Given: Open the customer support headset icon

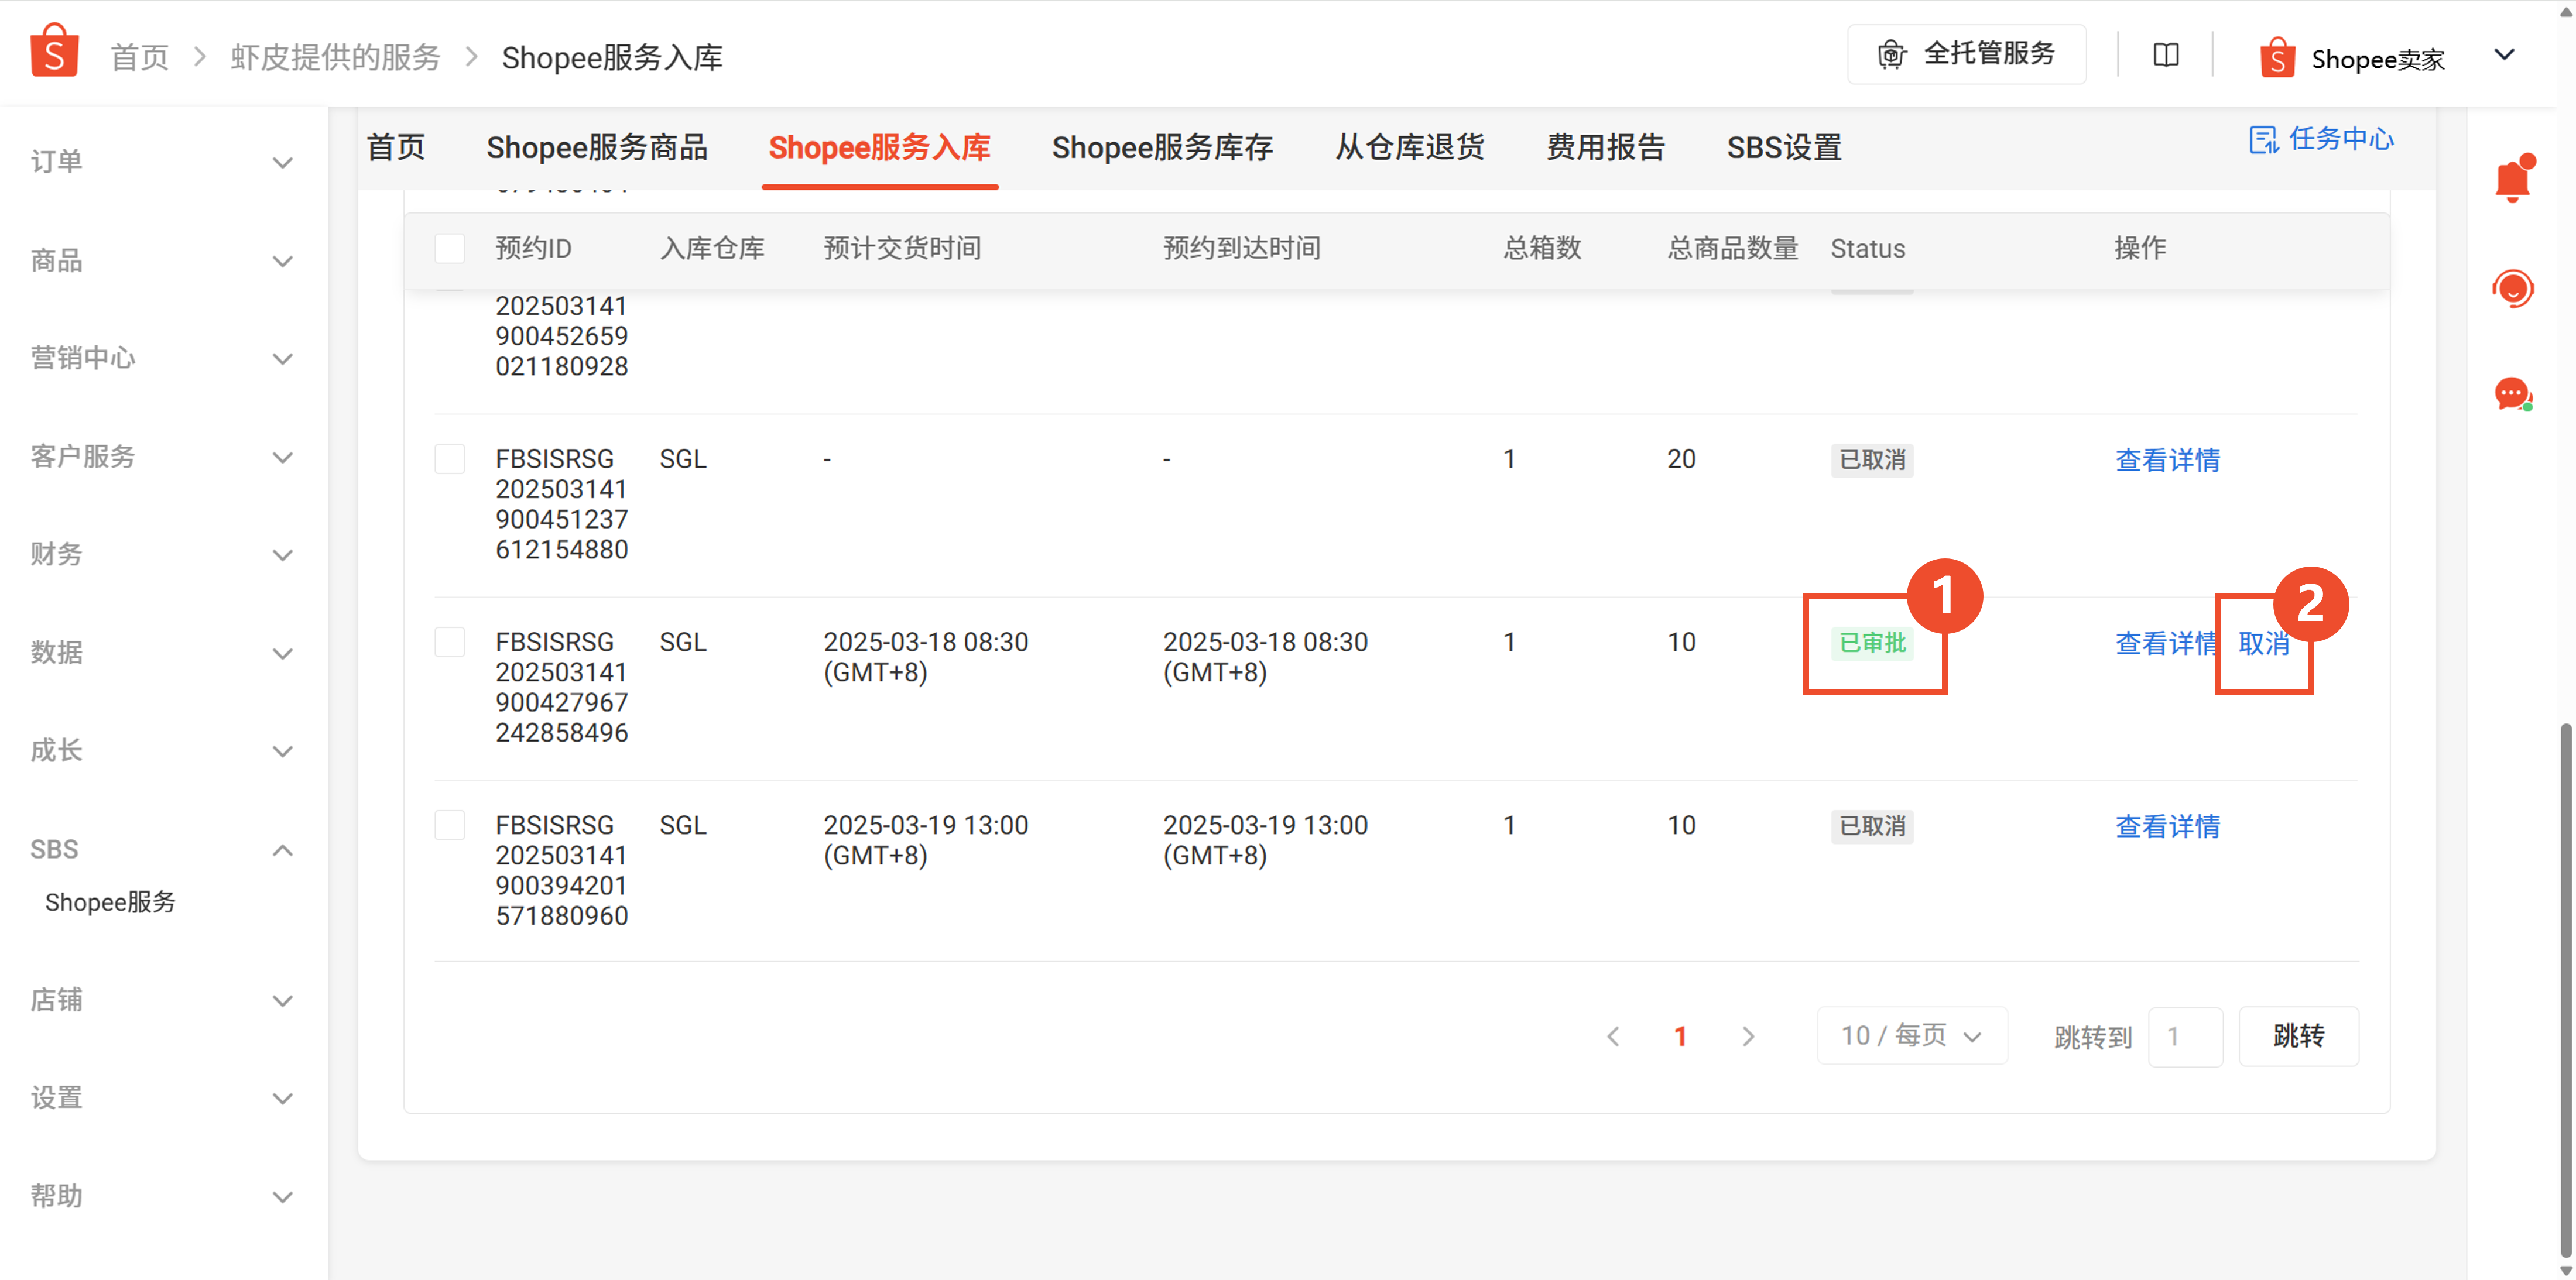Looking at the screenshot, I should point(2512,289).
